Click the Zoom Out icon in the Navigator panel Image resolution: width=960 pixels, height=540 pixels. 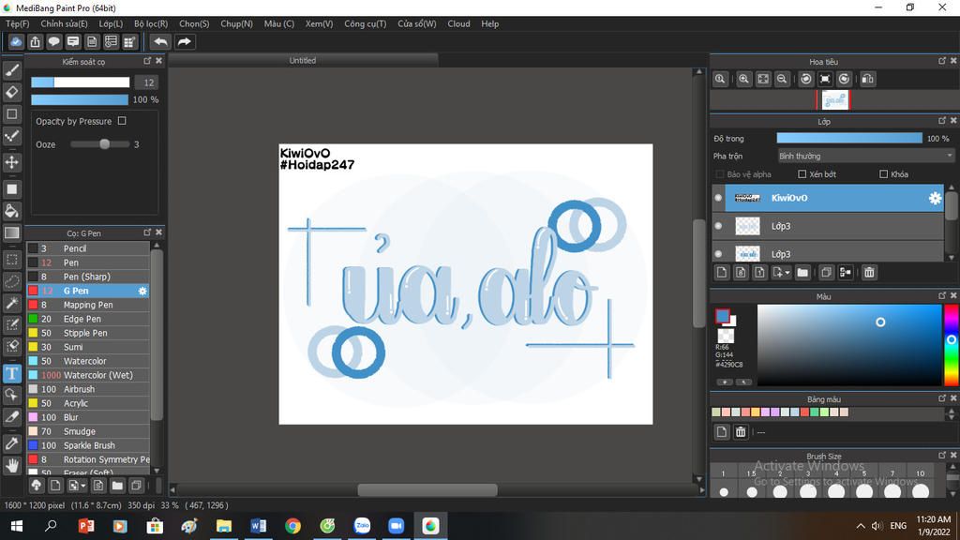click(782, 79)
